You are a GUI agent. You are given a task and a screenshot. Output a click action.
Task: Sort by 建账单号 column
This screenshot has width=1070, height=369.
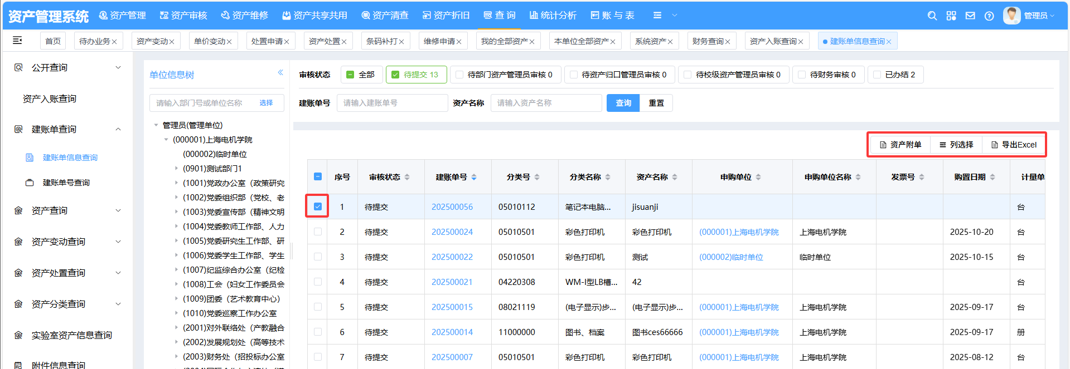click(x=474, y=177)
